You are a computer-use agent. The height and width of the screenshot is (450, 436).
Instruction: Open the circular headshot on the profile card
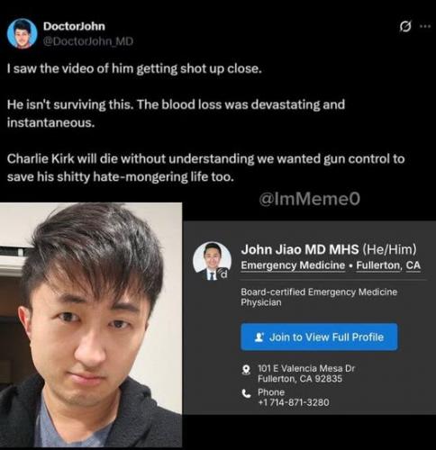[212, 260]
